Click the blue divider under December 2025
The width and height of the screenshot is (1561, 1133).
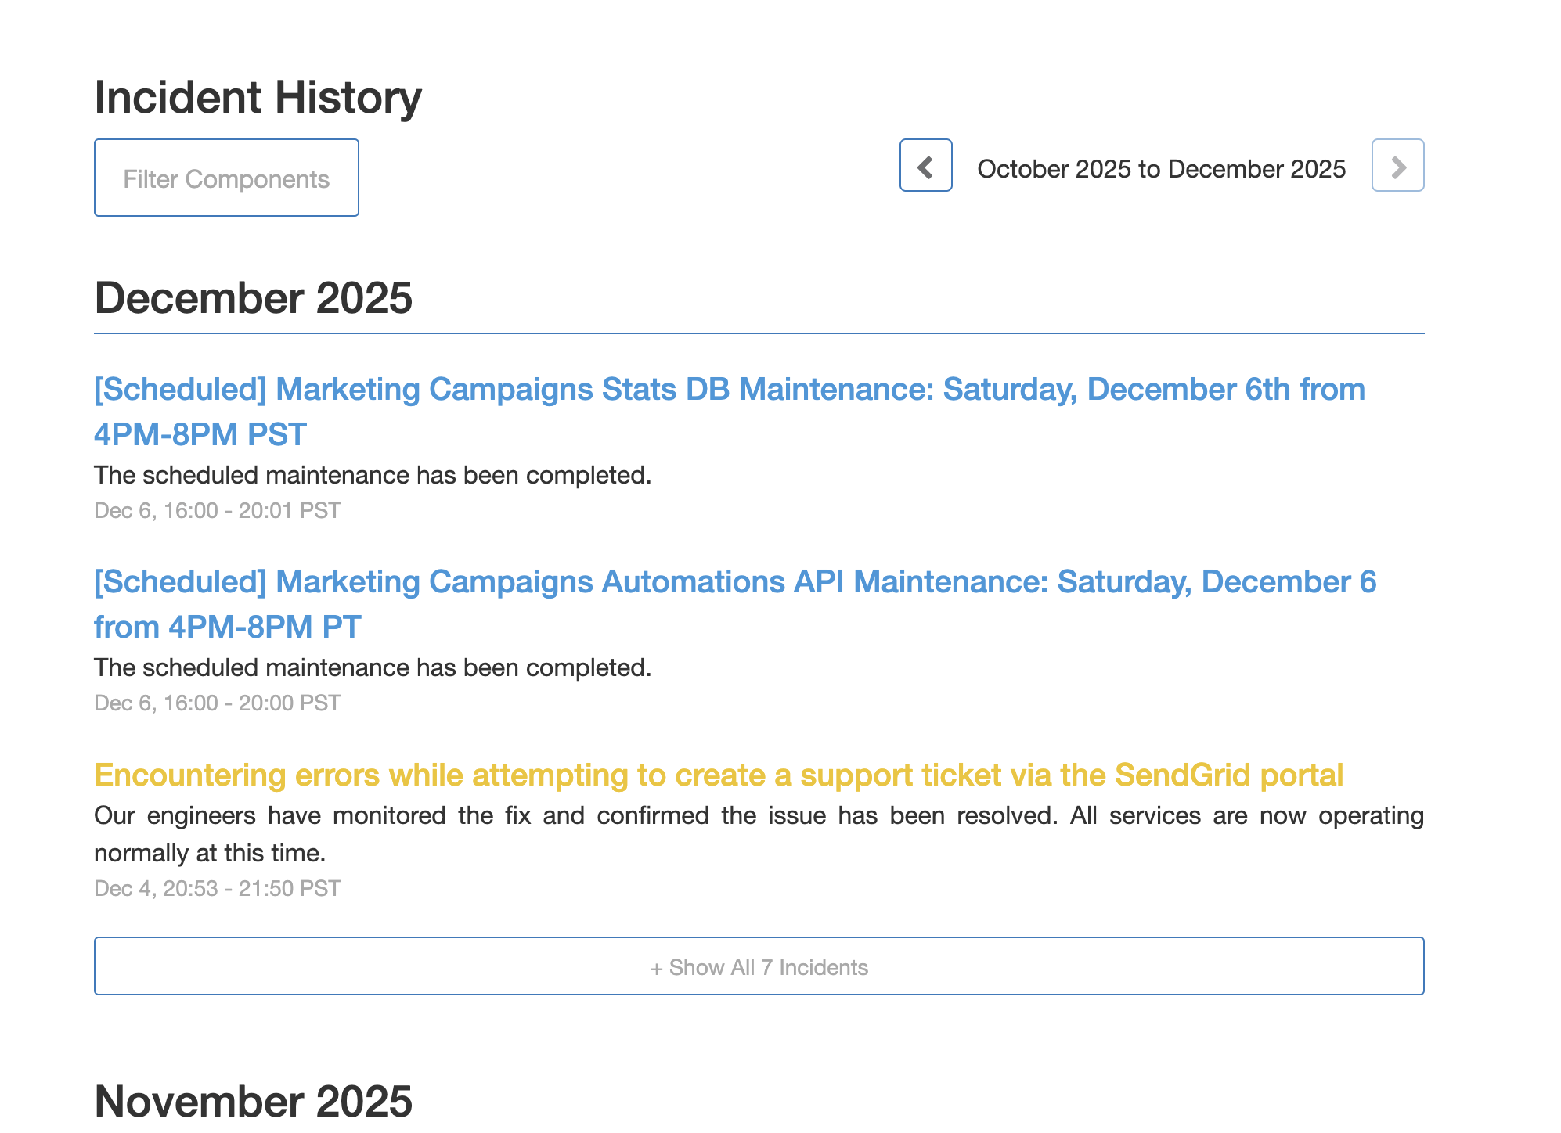758,333
